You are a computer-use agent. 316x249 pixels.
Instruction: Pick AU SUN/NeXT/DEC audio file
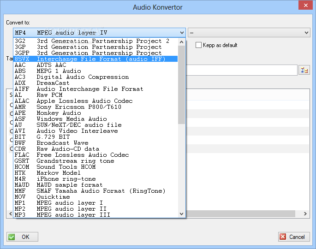[x=95, y=125]
